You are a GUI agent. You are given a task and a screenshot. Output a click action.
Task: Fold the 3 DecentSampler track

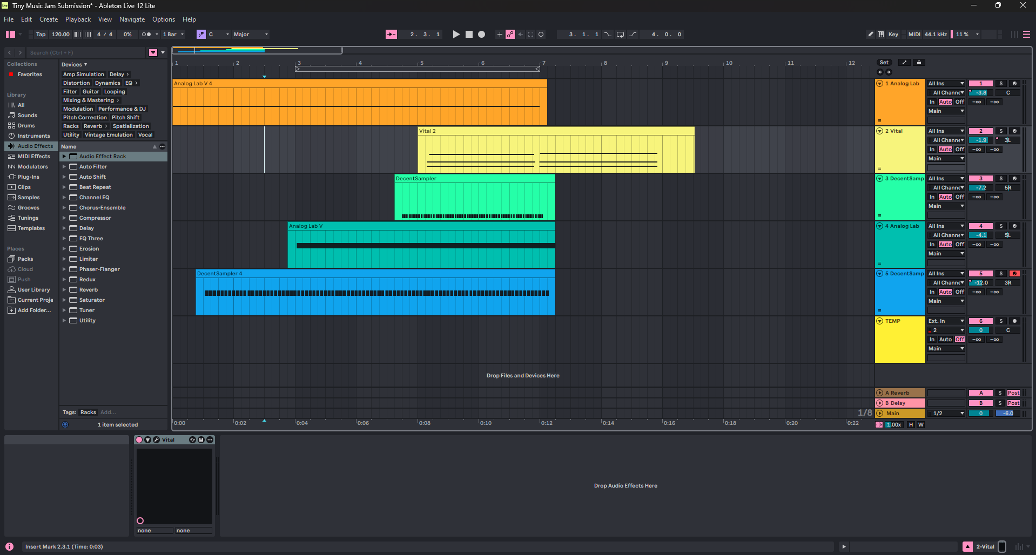(x=880, y=179)
